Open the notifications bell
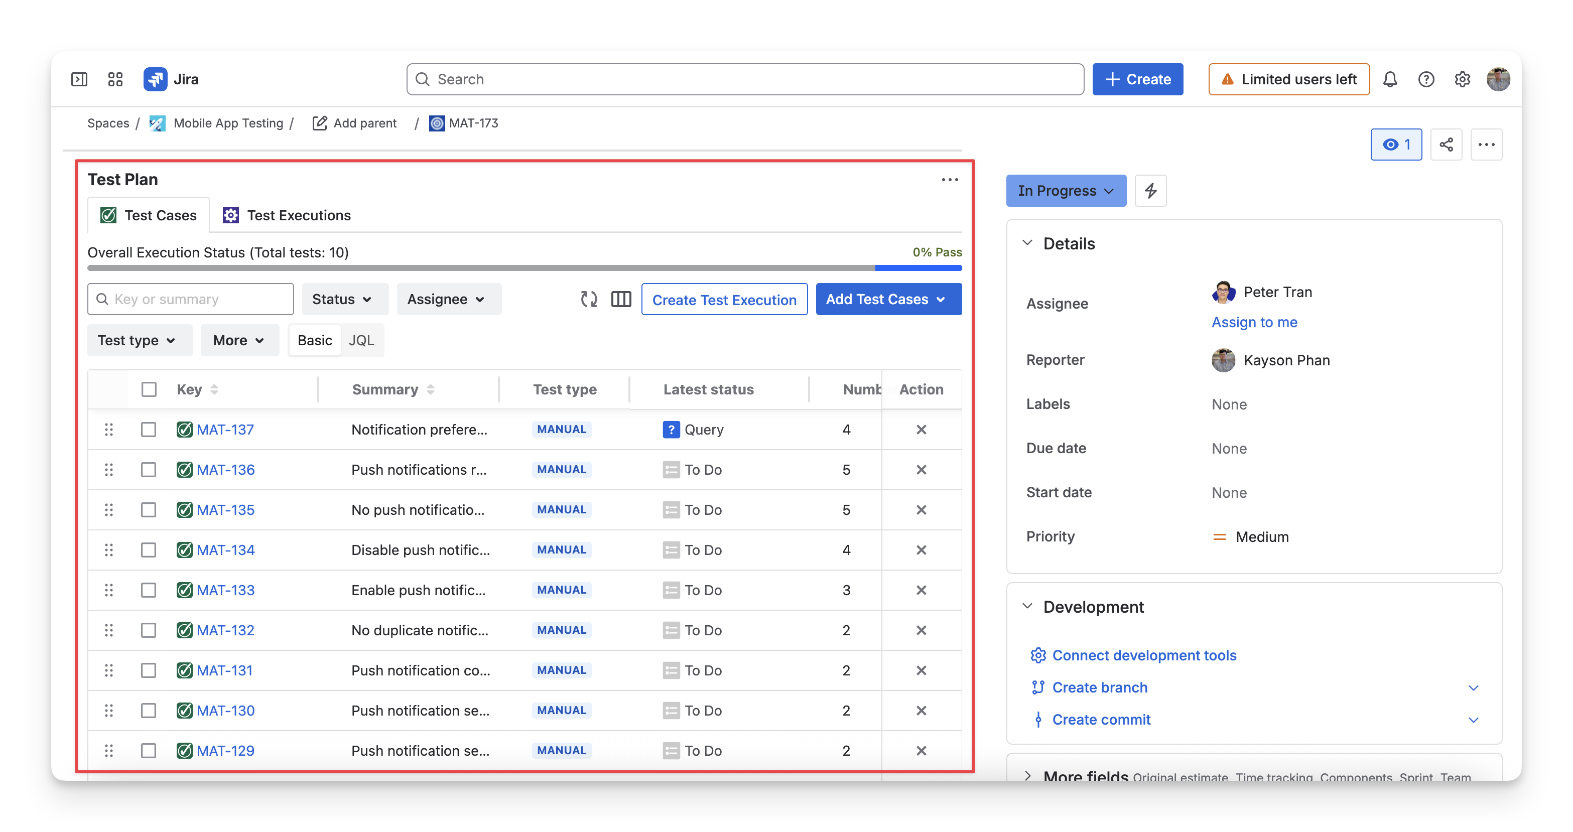The image size is (1573, 832). click(1390, 79)
